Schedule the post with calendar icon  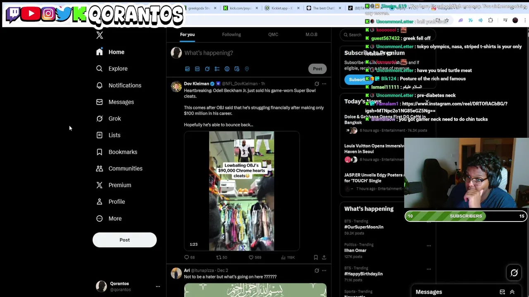tap(237, 69)
